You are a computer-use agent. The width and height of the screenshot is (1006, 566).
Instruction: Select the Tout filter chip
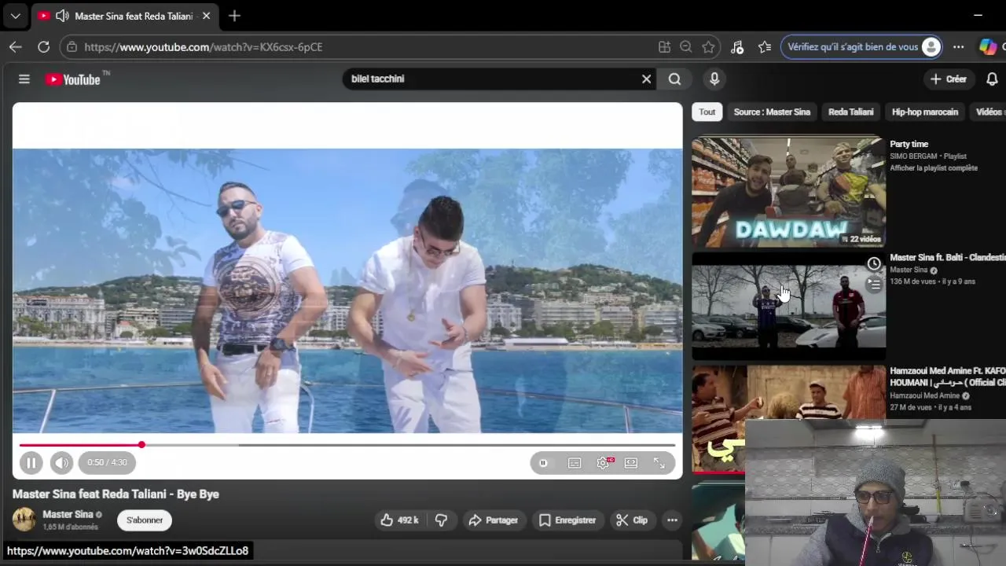(x=707, y=112)
